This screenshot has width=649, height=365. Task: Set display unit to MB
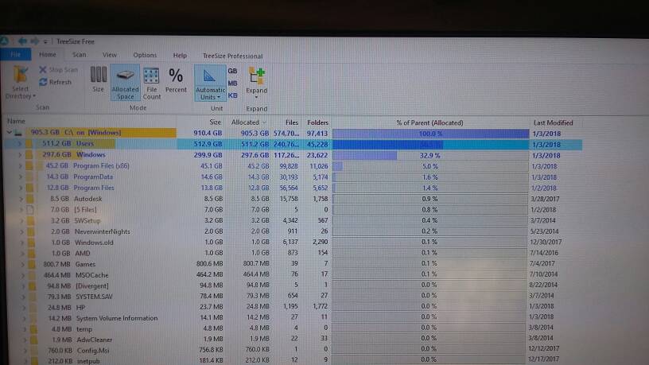(232, 83)
